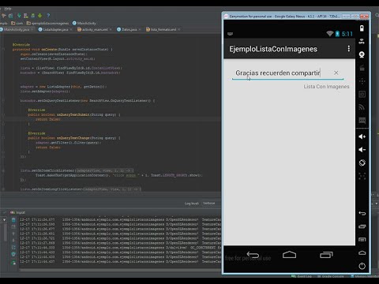This screenshot has width=379, height=284.
Task: Close the ListaAdapter.java tab
Action: pyautogui.click(x=71, y=29)
